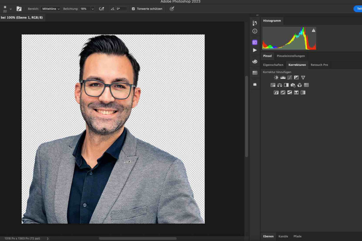This screenshot has width=362, height=241.
Task: Enable the Tonwerte schützen checkbox
Action: click(134, 8)
